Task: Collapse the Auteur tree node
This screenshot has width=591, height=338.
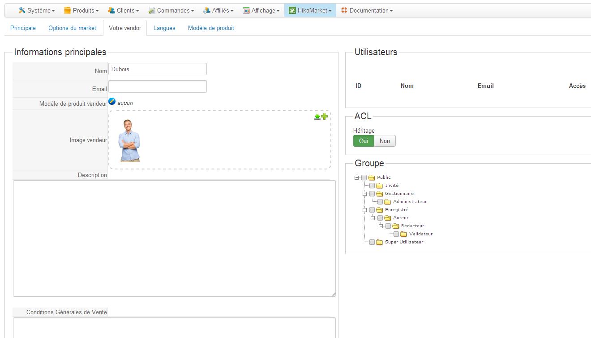Action: click(373, 218)
